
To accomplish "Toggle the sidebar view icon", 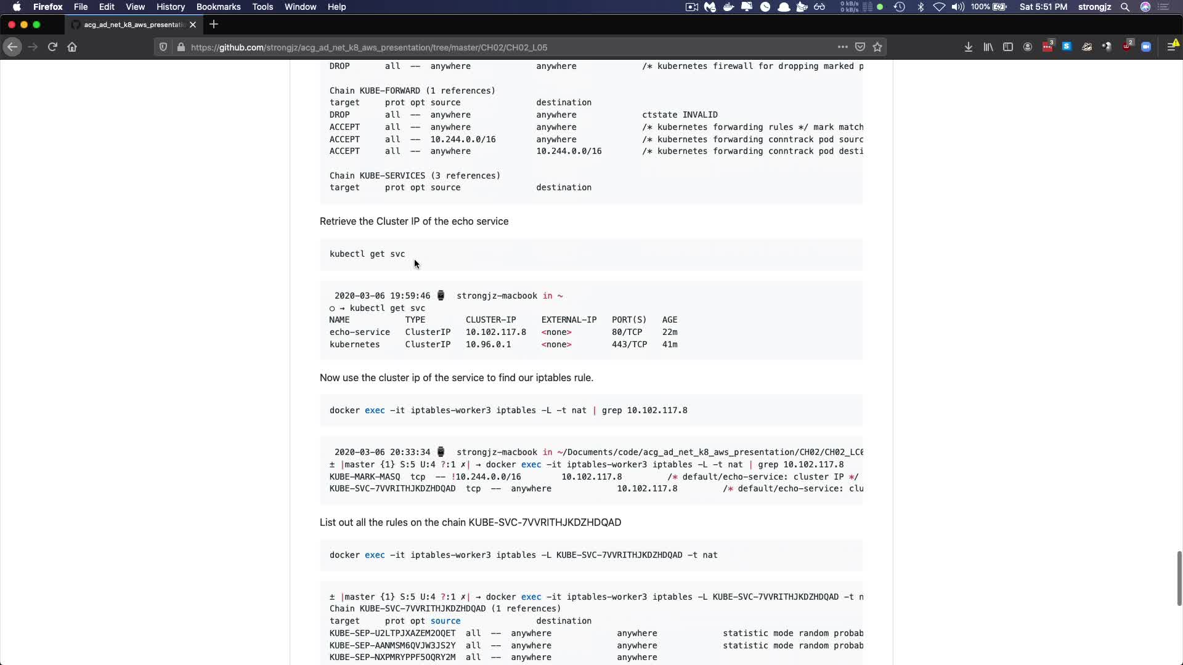I will click(x=1007, y=47).
